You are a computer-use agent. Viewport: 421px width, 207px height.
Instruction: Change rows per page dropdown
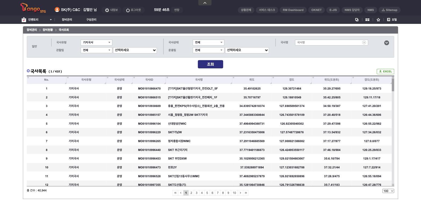(x=388, y=191)
